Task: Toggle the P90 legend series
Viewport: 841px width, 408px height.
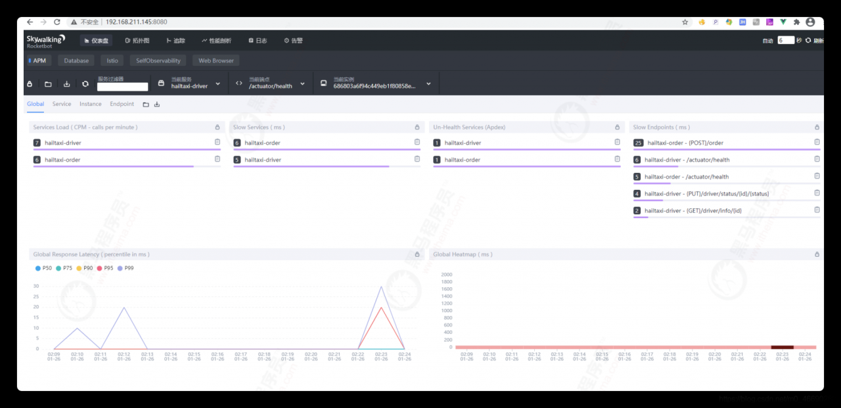Action: pos(84,268)
